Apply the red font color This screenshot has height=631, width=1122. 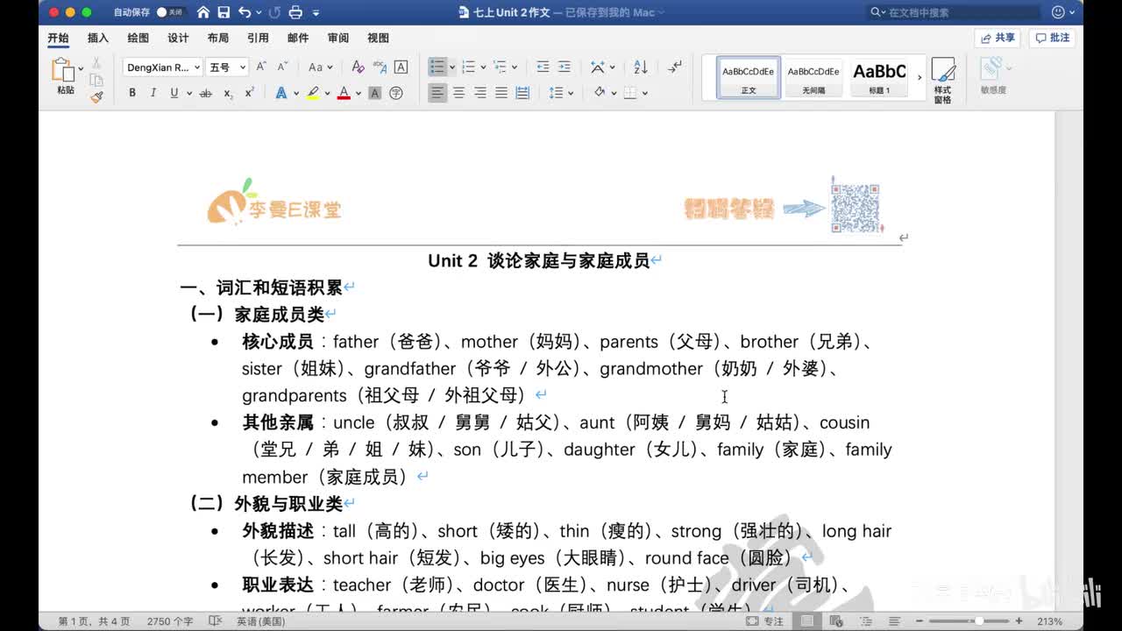tap(344, 93)
